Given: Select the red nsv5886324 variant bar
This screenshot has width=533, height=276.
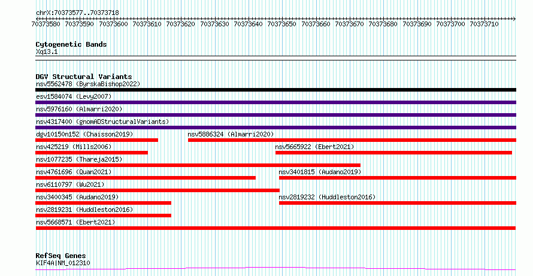Looking at the screenshot, I should pyautogui.click(x=352, y=140).
